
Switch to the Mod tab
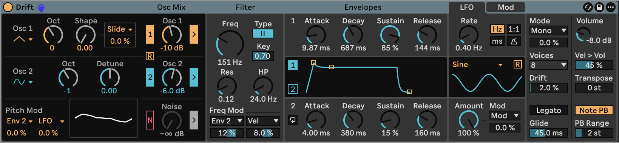tap(506, 7)
